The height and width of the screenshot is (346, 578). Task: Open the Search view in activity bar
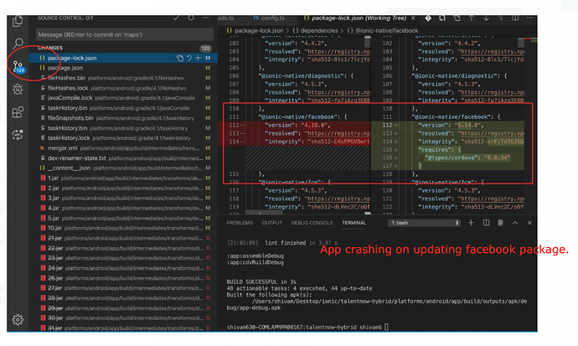click(x=18, y=44)
